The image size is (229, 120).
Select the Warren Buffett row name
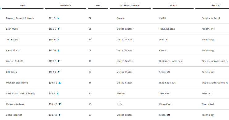[x=15, y=61]
